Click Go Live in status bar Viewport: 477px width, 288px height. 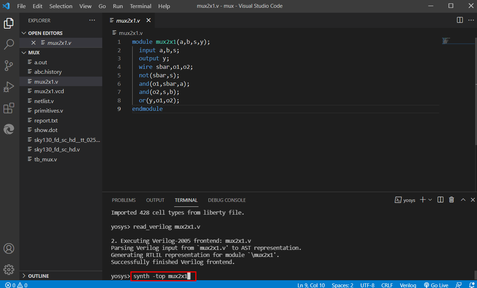coord(436,285)
